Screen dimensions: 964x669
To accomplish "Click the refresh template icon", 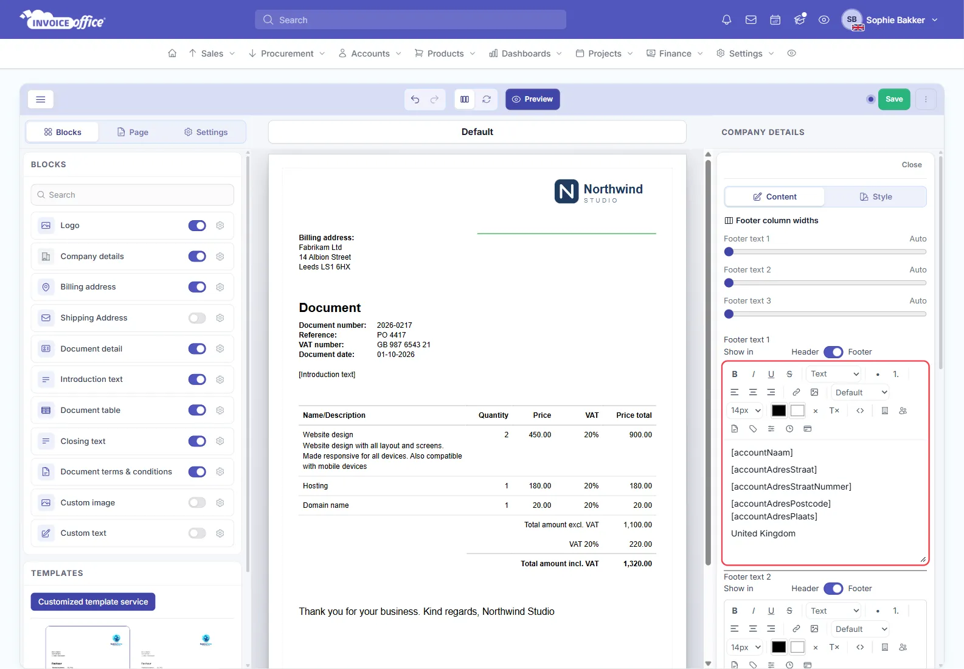I will click(x=487, y=99).
